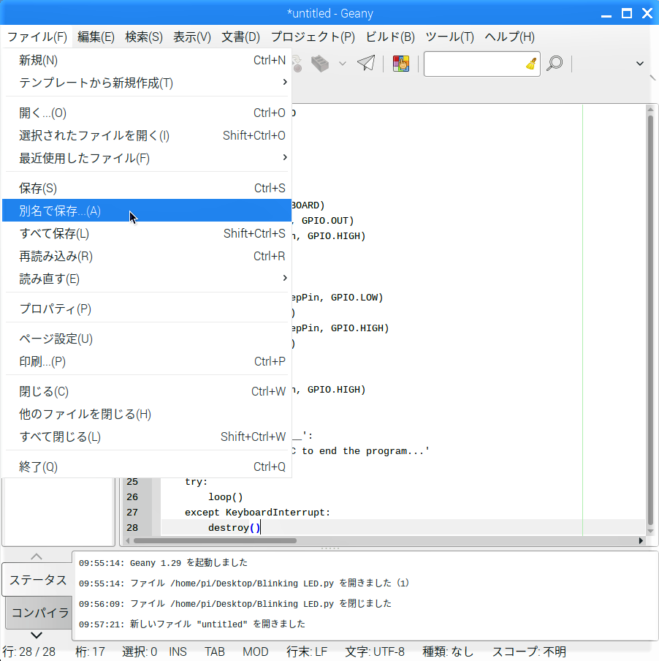Open the 編集(E) menu
659x661 pixels.
(96, 37)
